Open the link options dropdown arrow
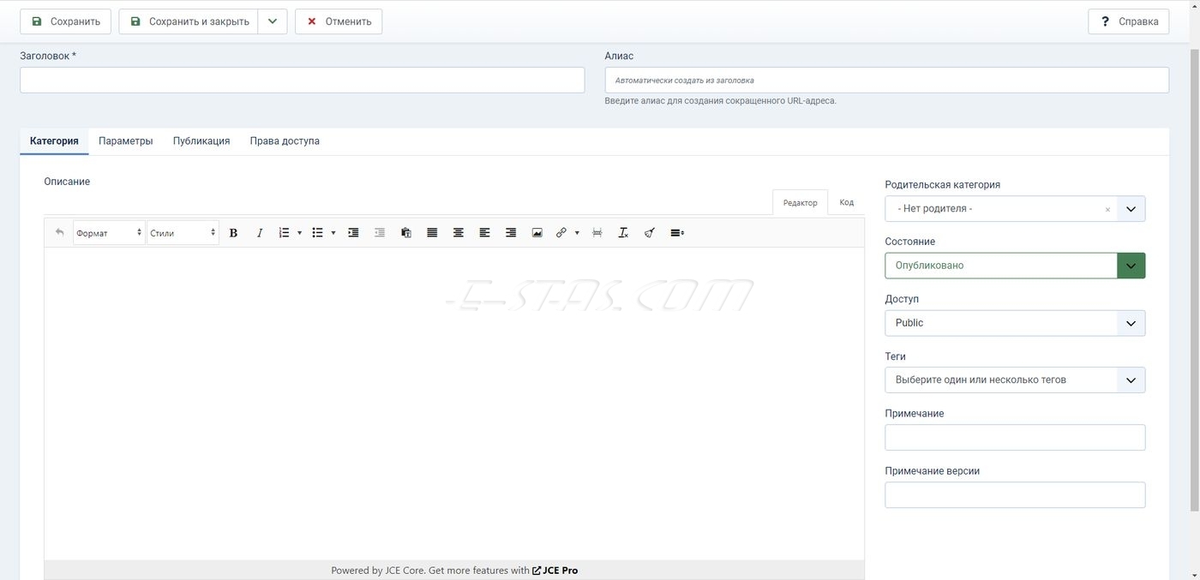 point(577,232)
